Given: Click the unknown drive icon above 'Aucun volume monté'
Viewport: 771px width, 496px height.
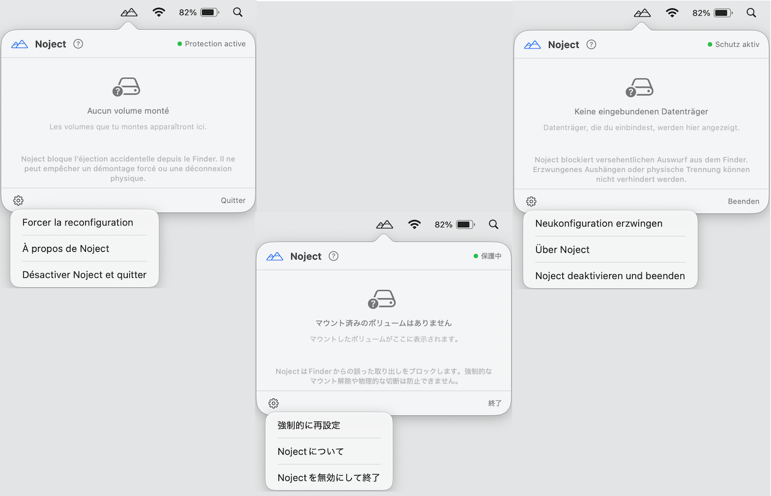Looking at the screenshot, I should click(127, 88).
